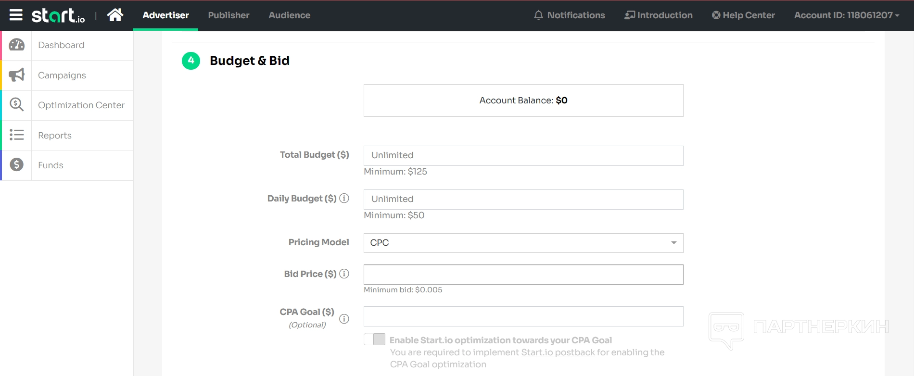Click the Funds dollar coin icon
Screen dimensions: 914x376
point(17,165)
